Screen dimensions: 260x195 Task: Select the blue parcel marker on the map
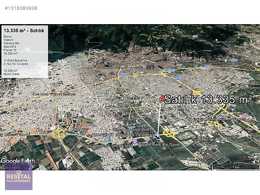[157, 137]
